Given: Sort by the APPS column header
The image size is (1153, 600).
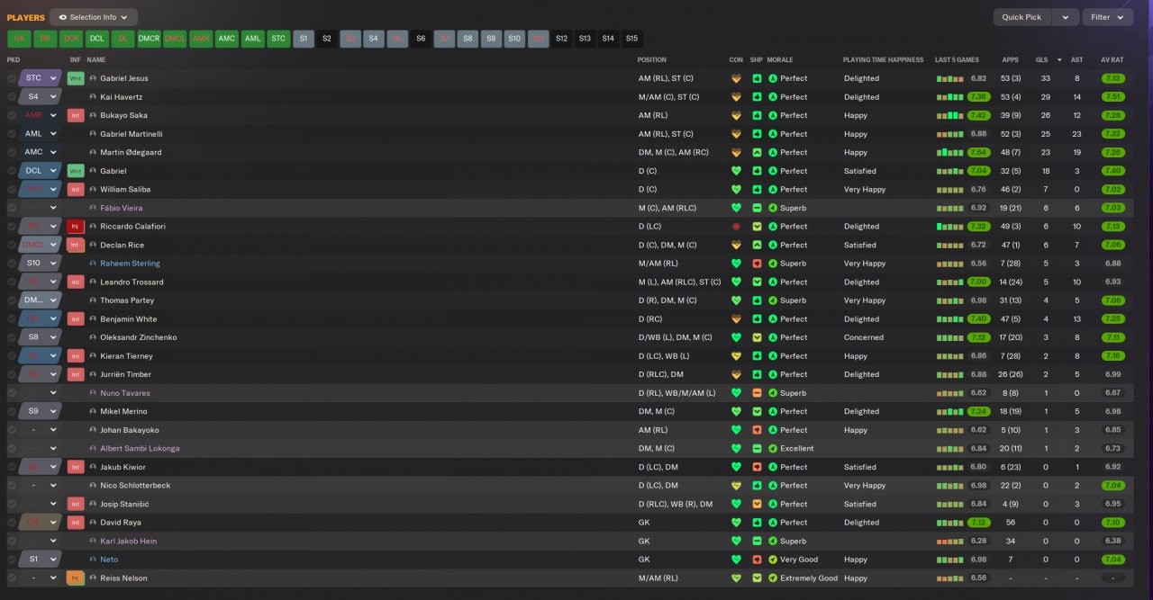Looking at the screenshot, I should pyautogui.click(x=1010, y=60).
